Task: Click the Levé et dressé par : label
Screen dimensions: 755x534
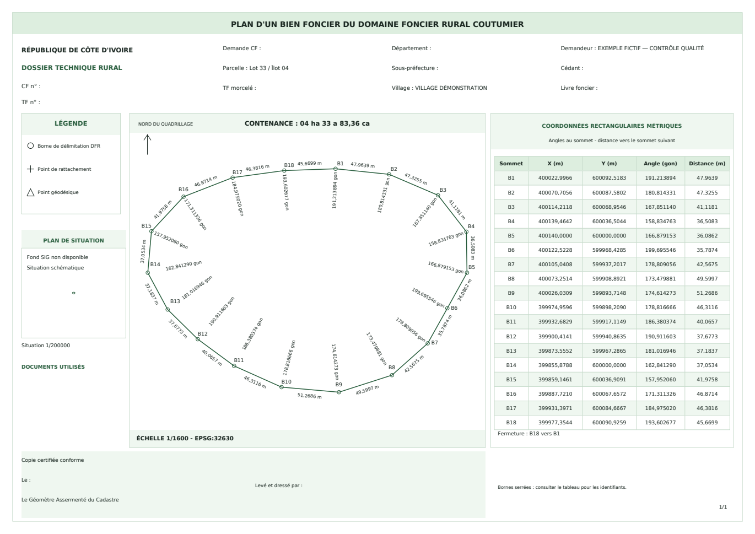Action: (279, 486)
